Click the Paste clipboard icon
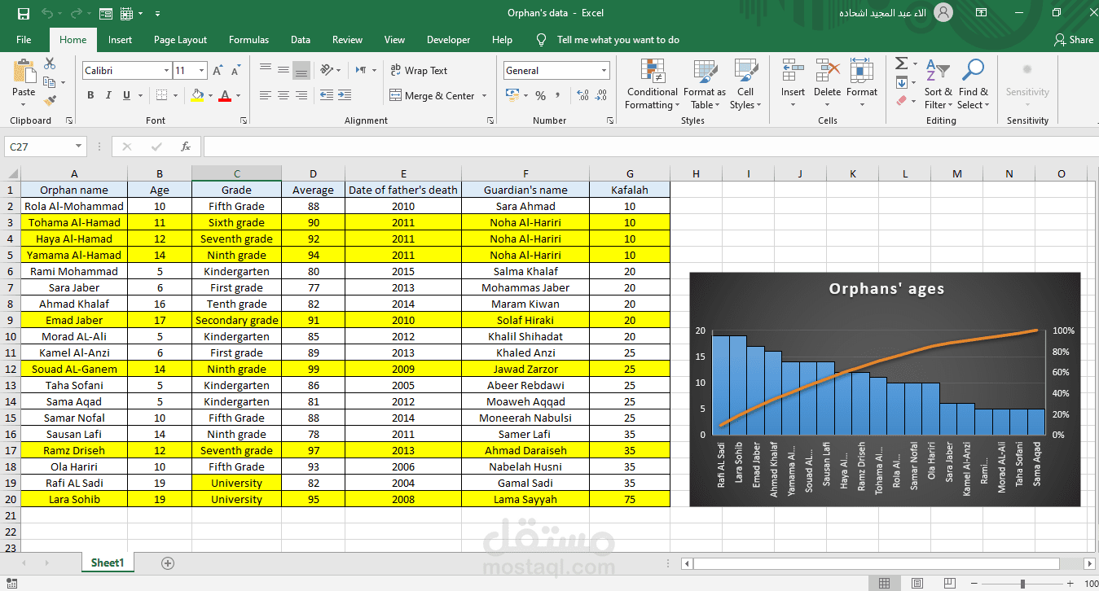Image resolution: width=1099 pixels, height=591 pixels. point(24,72)
